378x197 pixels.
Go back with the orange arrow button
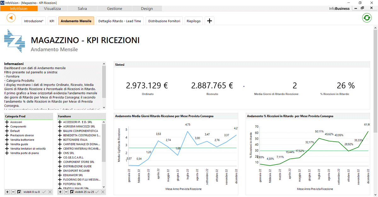click(11, 18)
